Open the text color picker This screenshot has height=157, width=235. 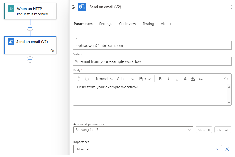[185, 79]
